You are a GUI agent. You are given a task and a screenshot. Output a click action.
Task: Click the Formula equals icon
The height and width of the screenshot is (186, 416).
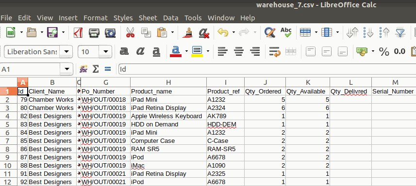coord(107,69)
